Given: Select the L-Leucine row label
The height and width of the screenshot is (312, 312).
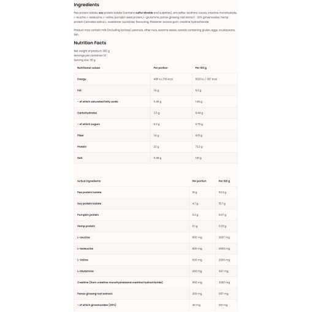Looking at the screenshot, I should [83, 237].
